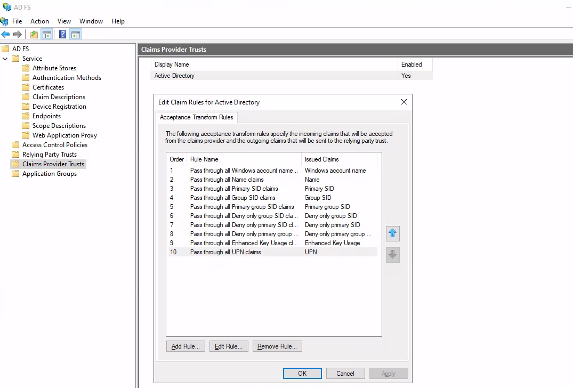Close the Edit Claim Rules dialog

pos(404,102)
